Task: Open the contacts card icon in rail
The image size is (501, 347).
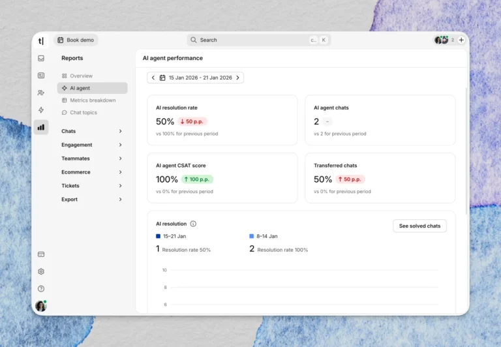Action: [41, 76]
